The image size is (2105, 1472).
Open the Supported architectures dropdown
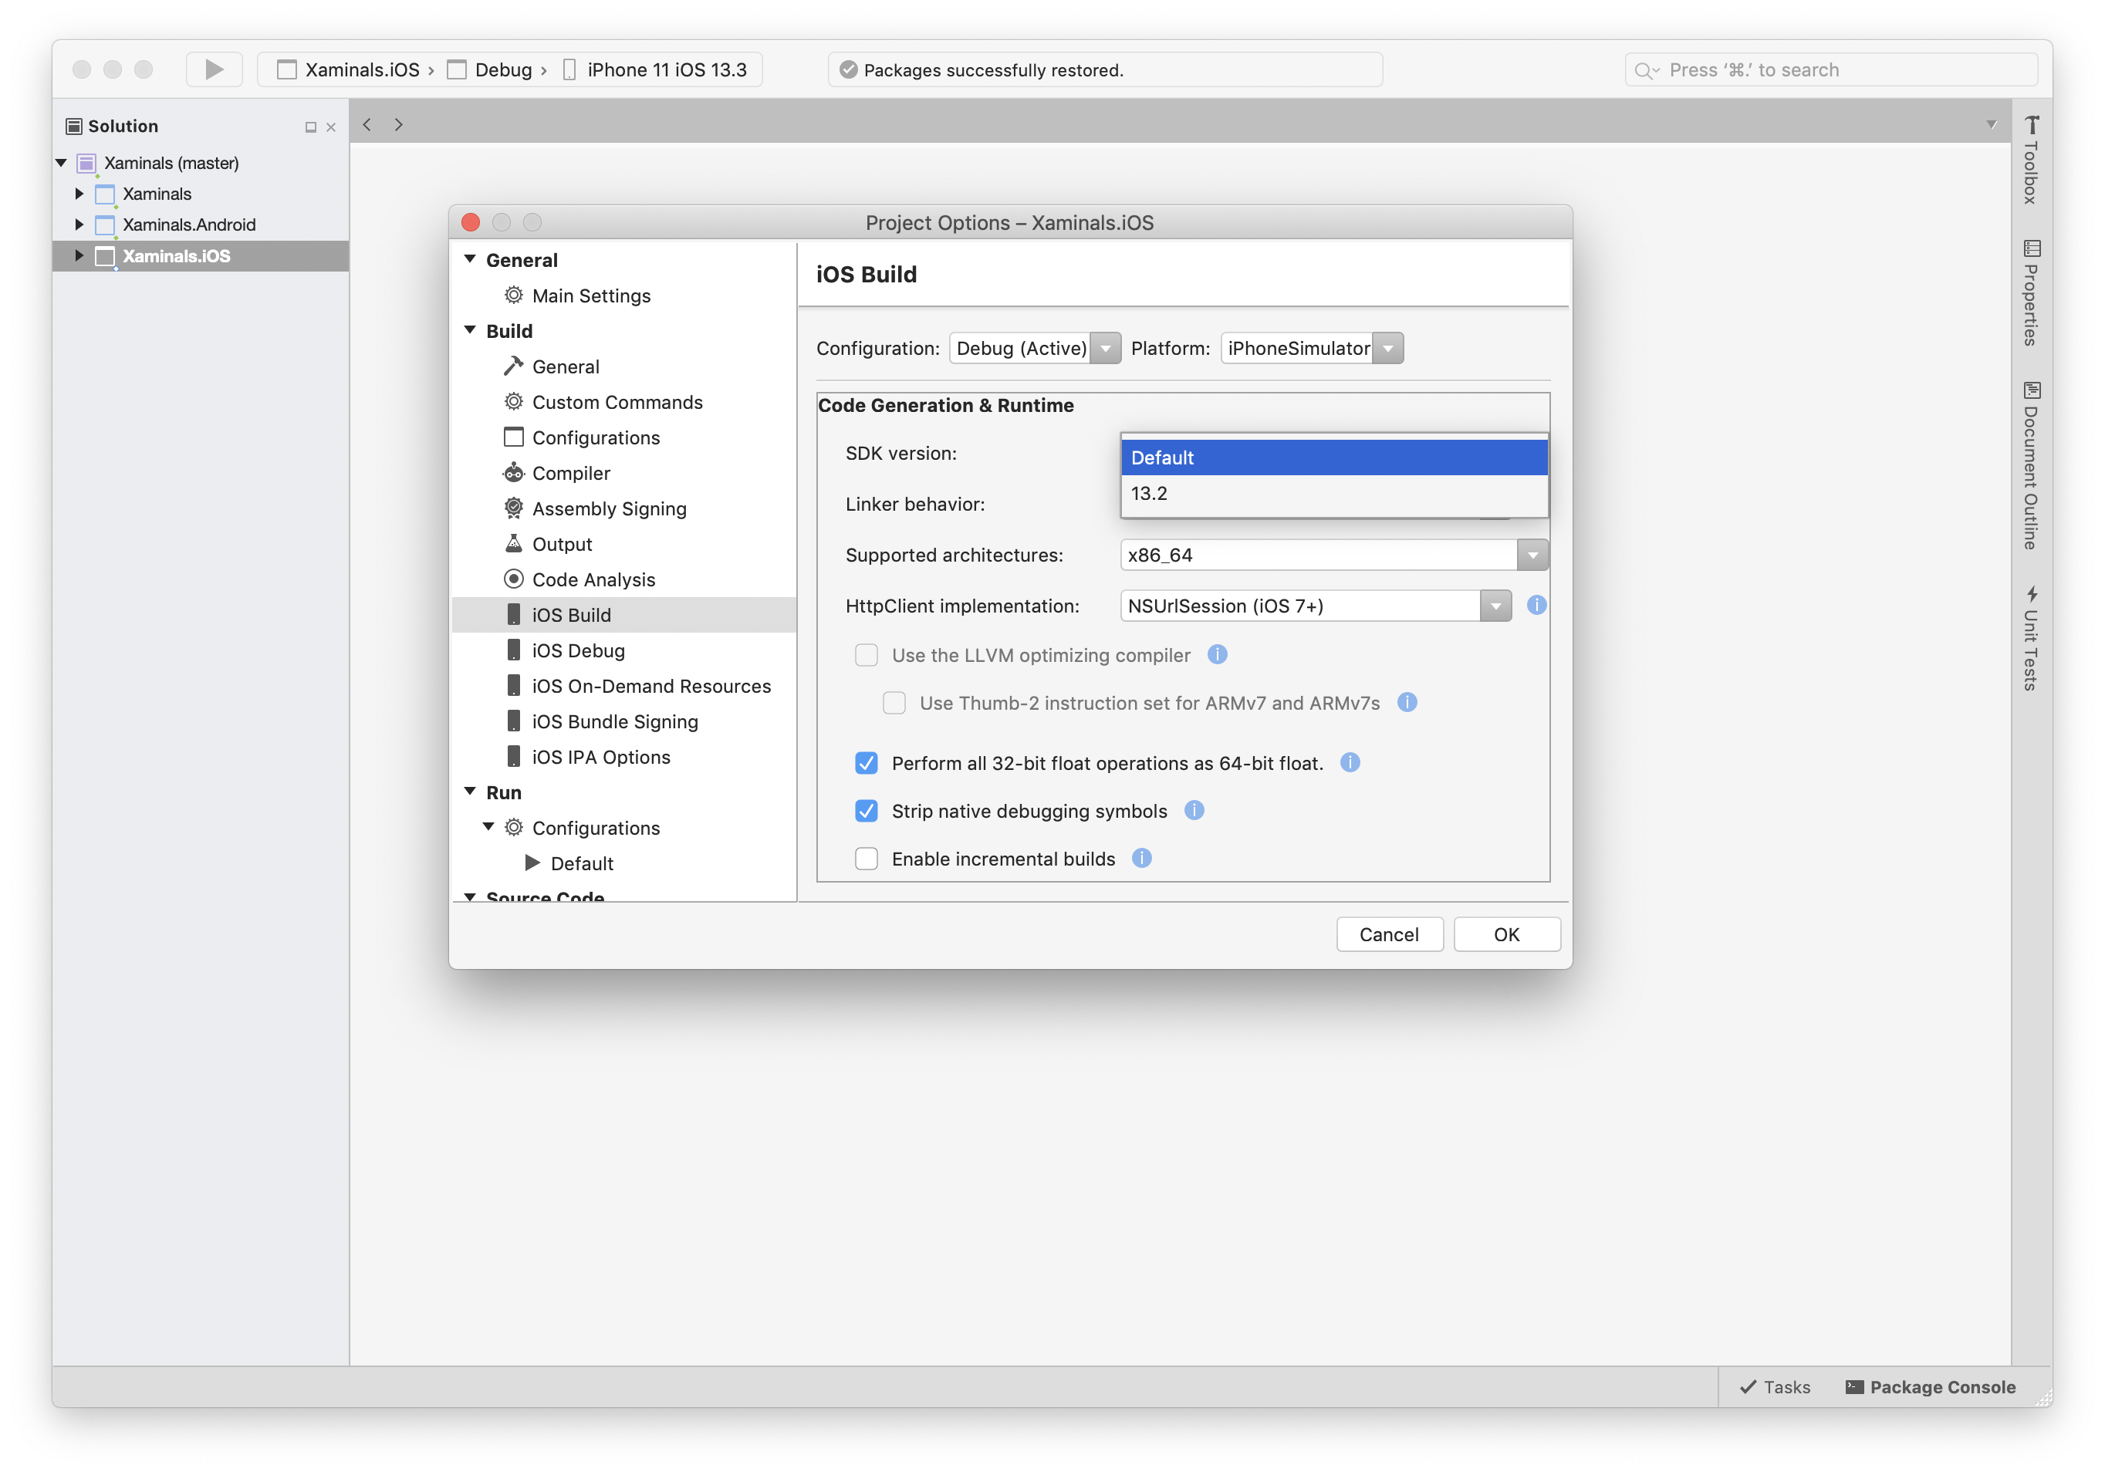[x=1532, y=555]
